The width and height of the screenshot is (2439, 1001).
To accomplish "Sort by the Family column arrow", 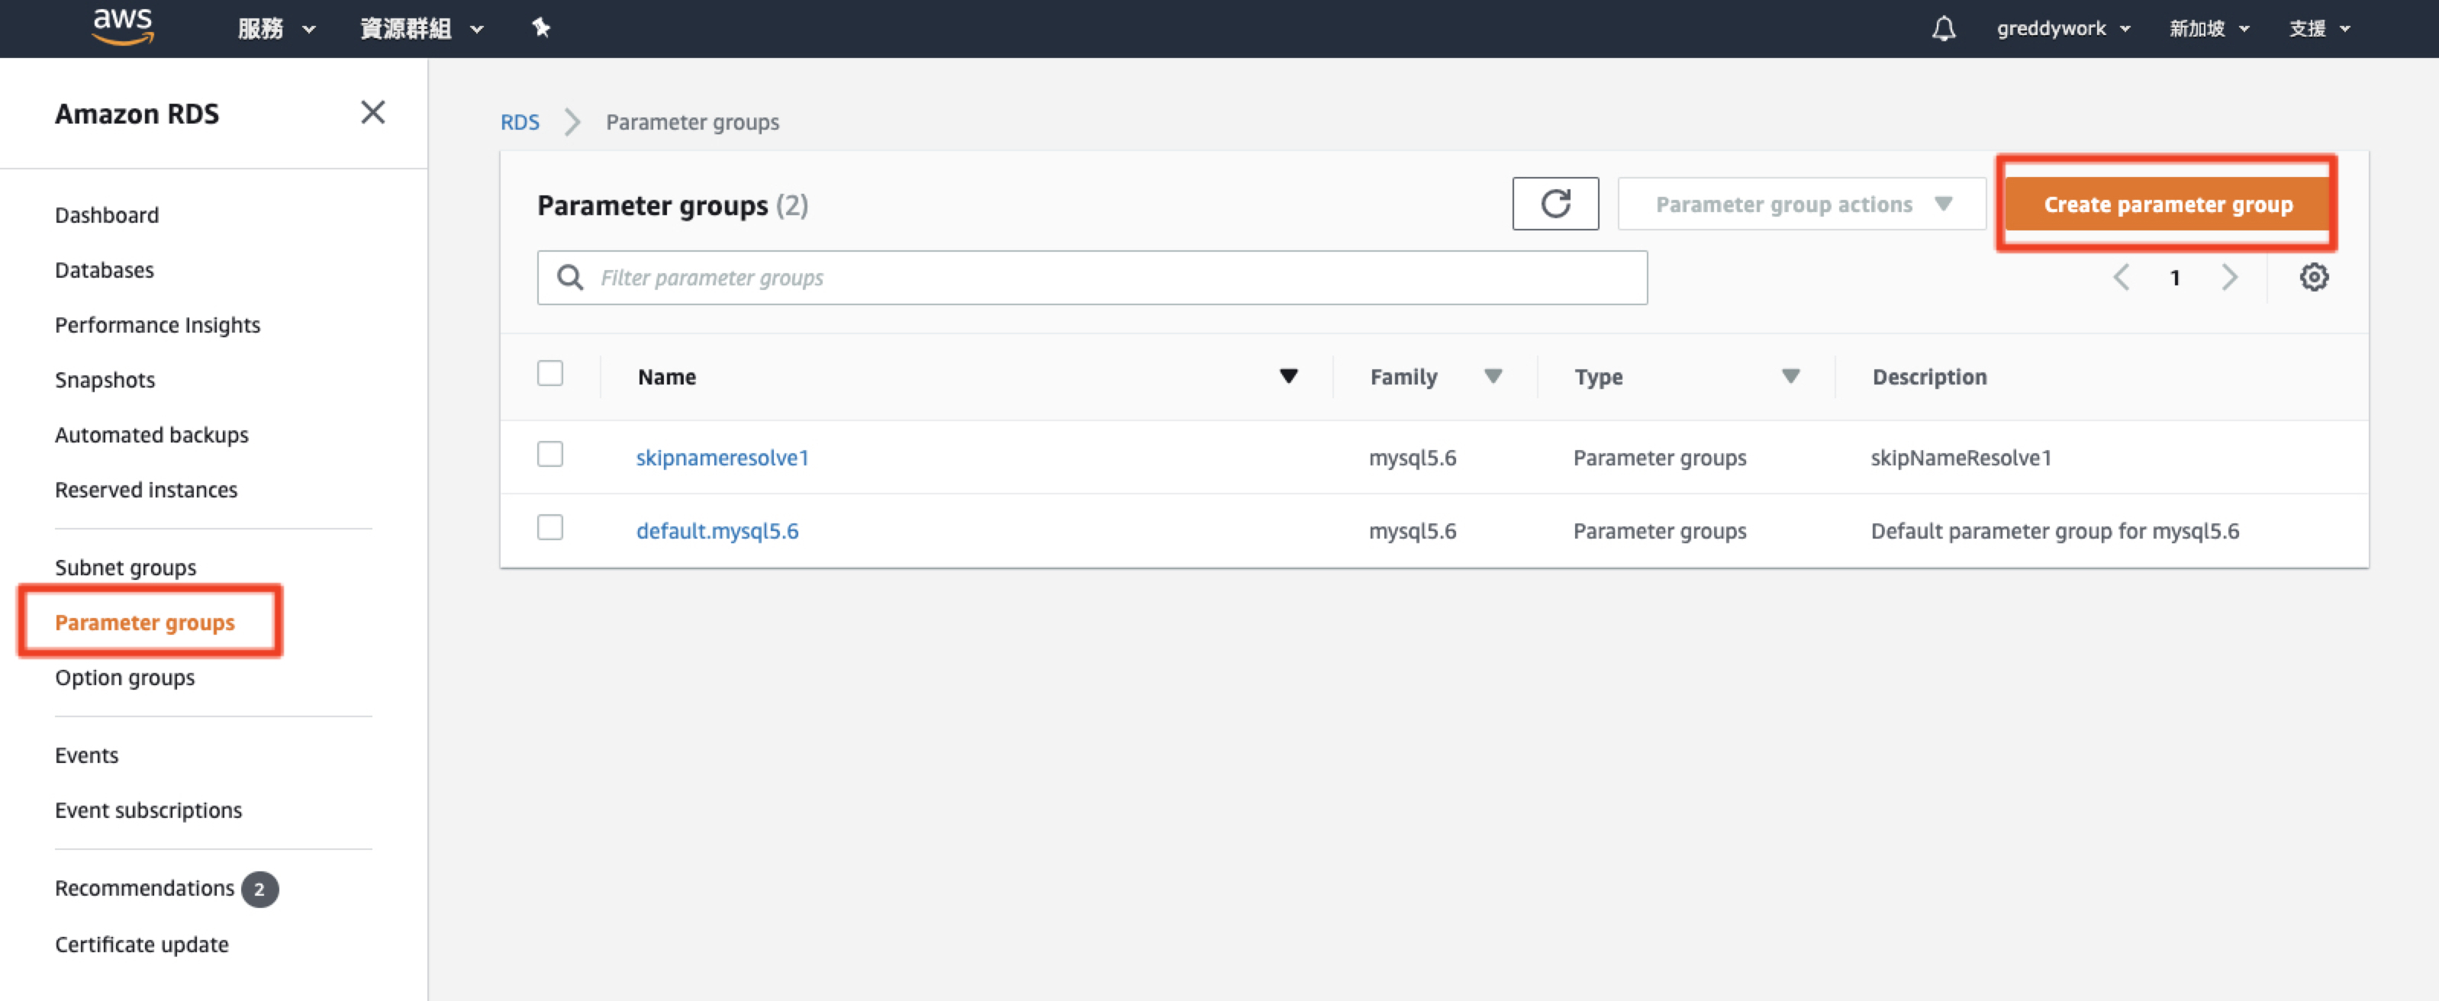I will pos(1493,377).
